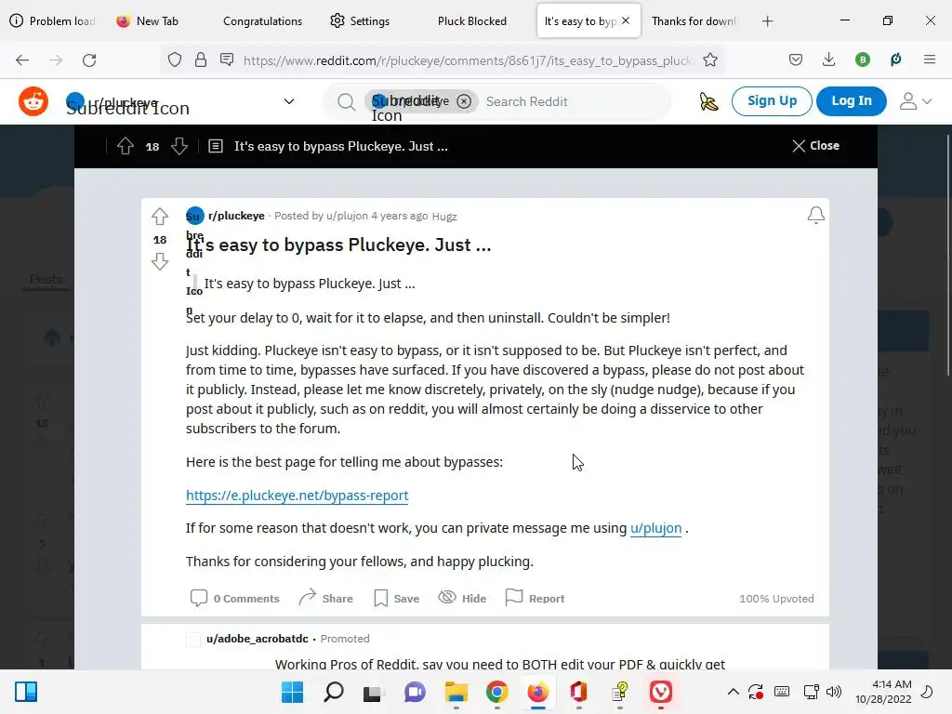This screenshot has width=952, height=714.
Task: Open u/adobe_acrobatdc promoted profile
Action: (258, 639)
